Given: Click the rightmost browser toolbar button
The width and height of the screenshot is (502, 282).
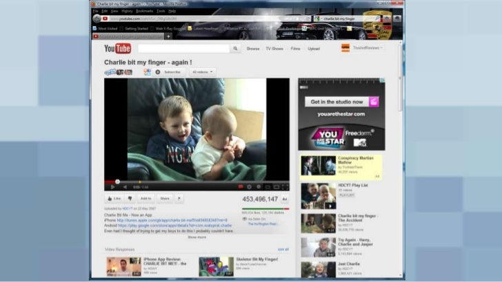Looking at the screenshot, I should pyautogui.click(x=397, y=19).
